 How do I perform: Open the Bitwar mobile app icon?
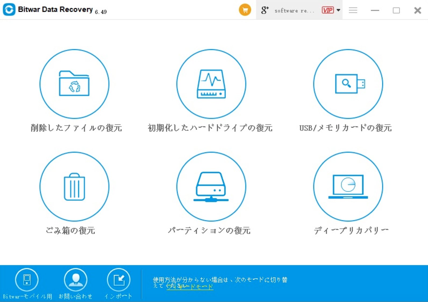pos(27,280)
